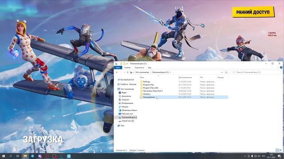Switch to details view layout icon
This screenshot has height=159, width=284.
(x=277, y=150)
